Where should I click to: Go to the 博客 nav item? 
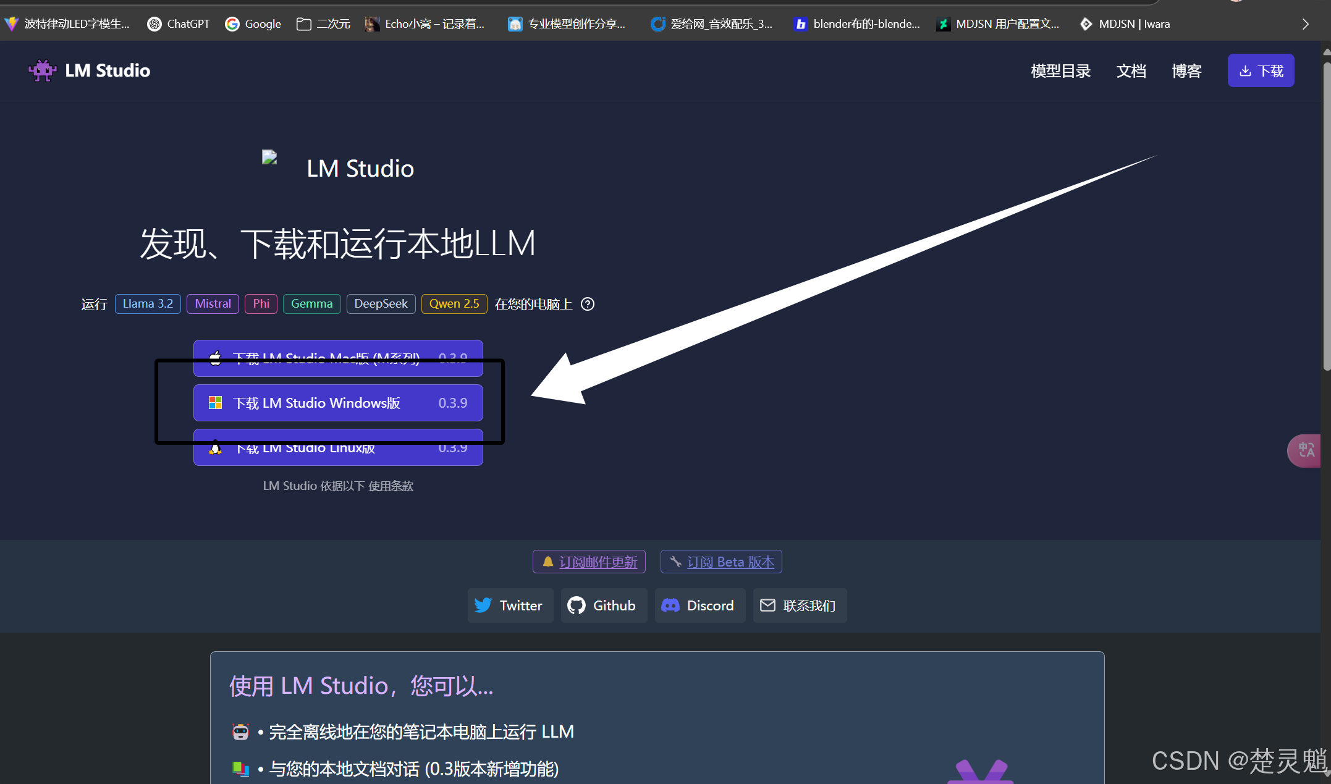1186,71
